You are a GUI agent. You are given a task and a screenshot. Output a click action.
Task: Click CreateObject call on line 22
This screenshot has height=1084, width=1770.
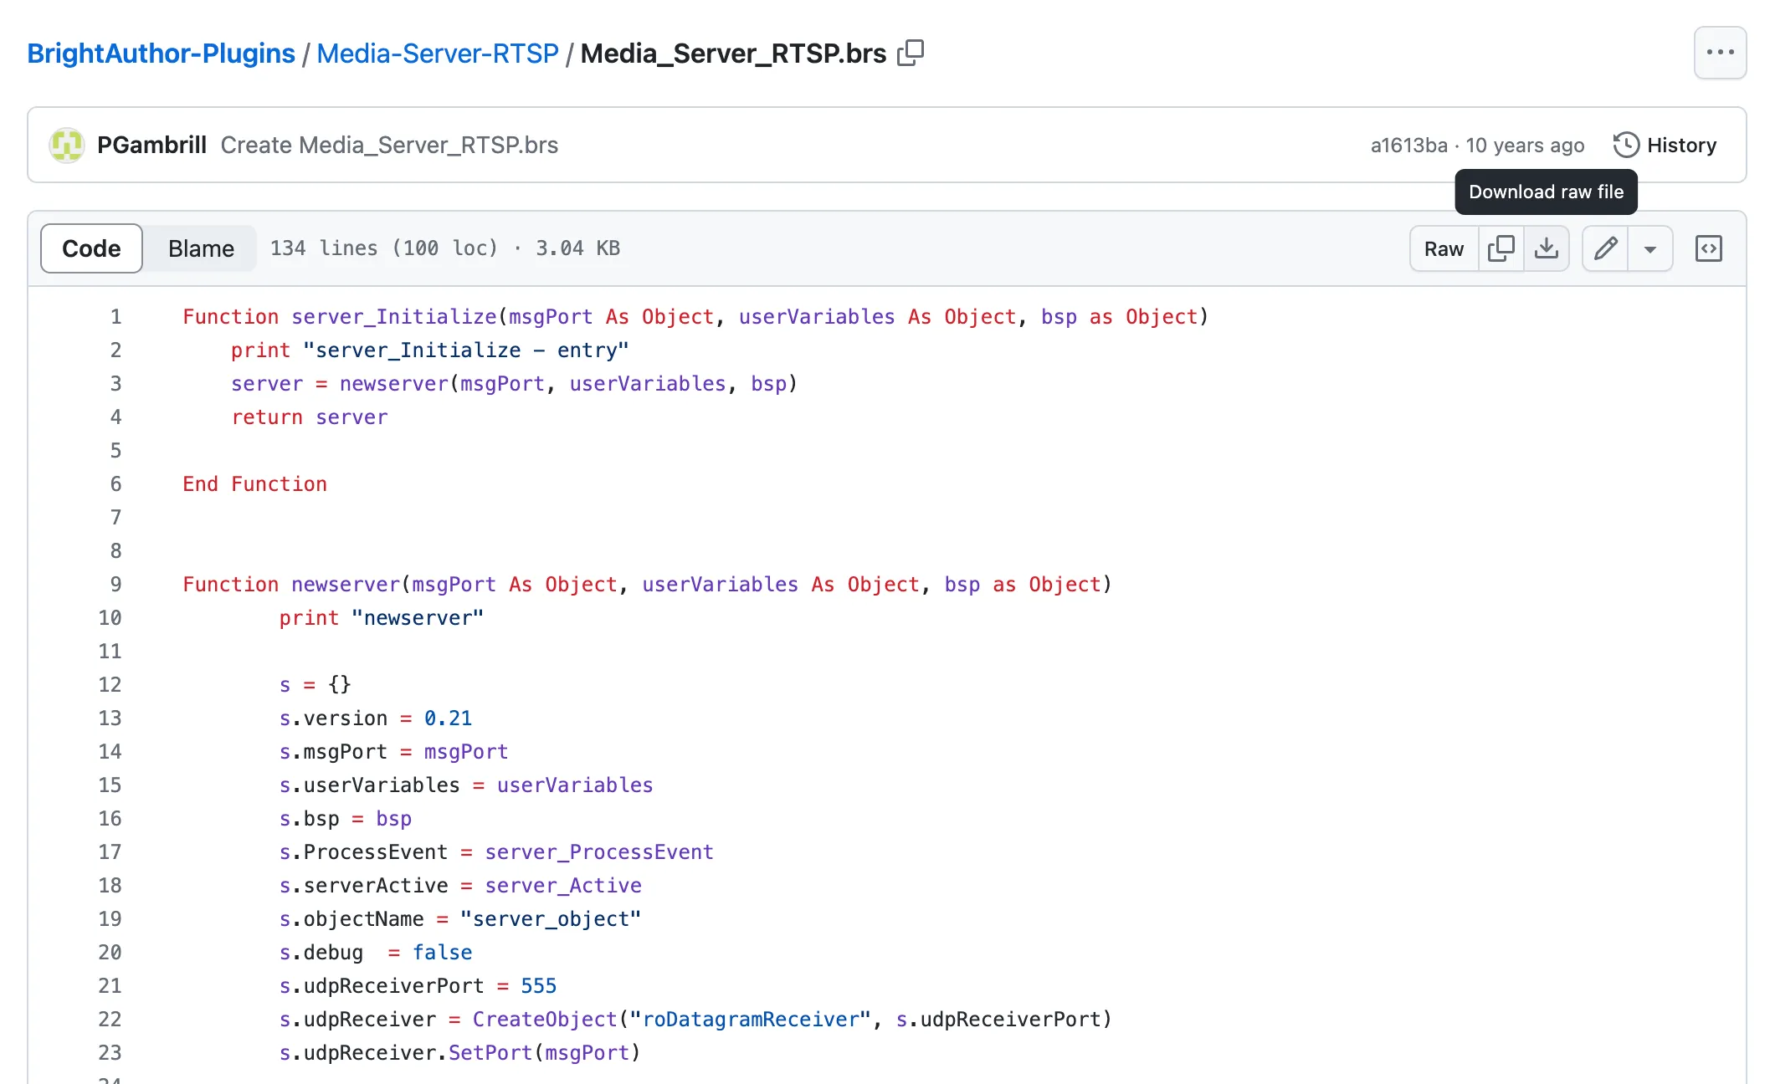(x=545, y=1020)
